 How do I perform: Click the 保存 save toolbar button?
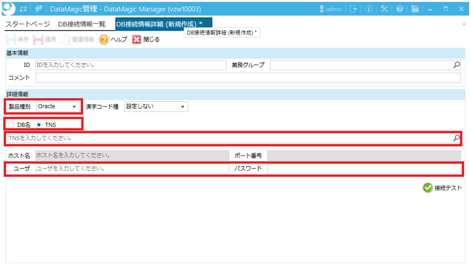tap(17, 40)
